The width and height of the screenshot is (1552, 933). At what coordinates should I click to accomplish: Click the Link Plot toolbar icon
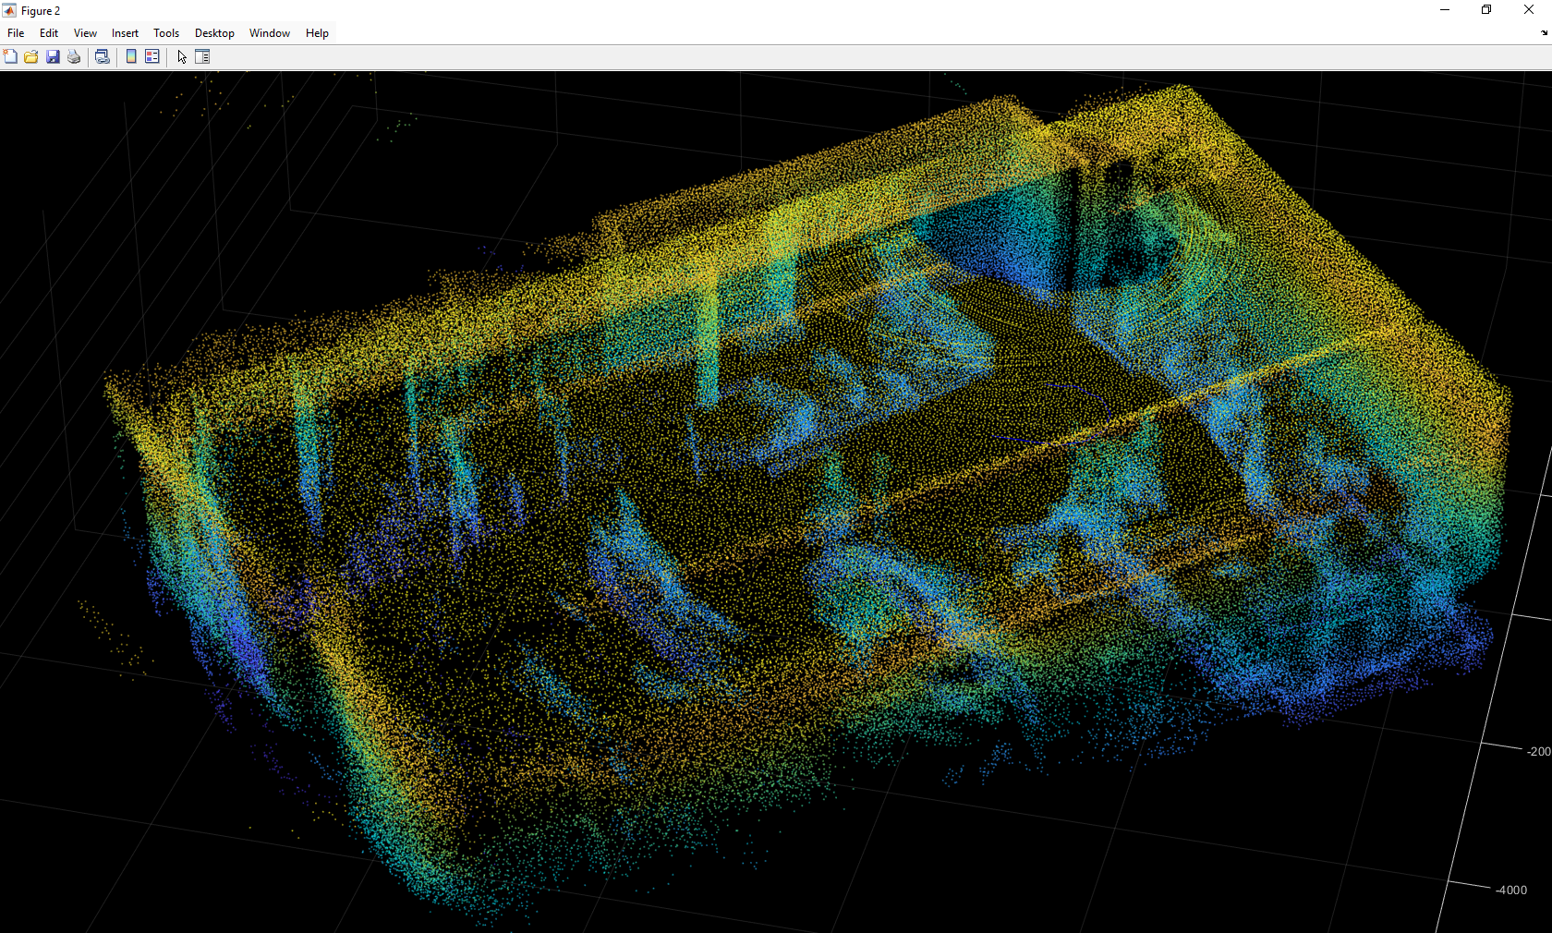[103, 57]
